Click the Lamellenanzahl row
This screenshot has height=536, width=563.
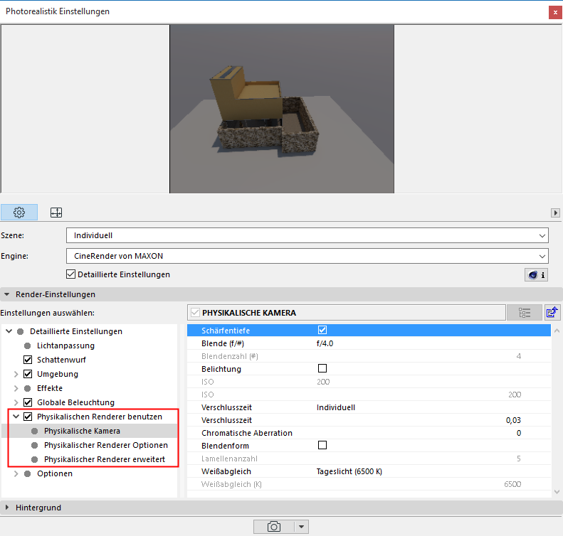369,459
